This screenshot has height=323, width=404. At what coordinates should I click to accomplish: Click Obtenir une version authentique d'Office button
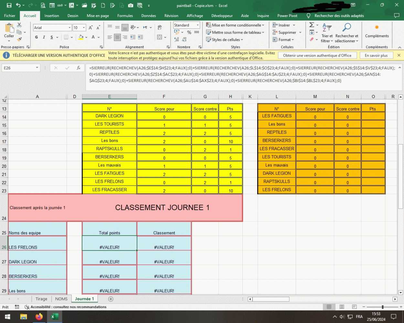(317, 56)
